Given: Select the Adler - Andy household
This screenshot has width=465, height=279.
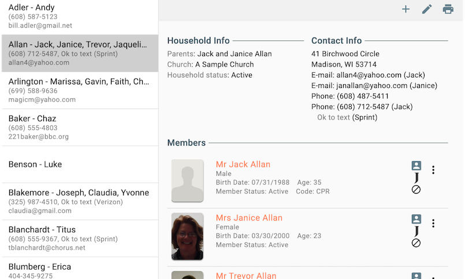Looking at the screenshot, I should click(79, 16).
